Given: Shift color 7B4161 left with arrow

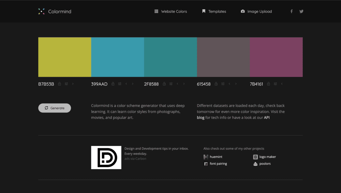Looking at the screenshot, I should tap(282, 84).
